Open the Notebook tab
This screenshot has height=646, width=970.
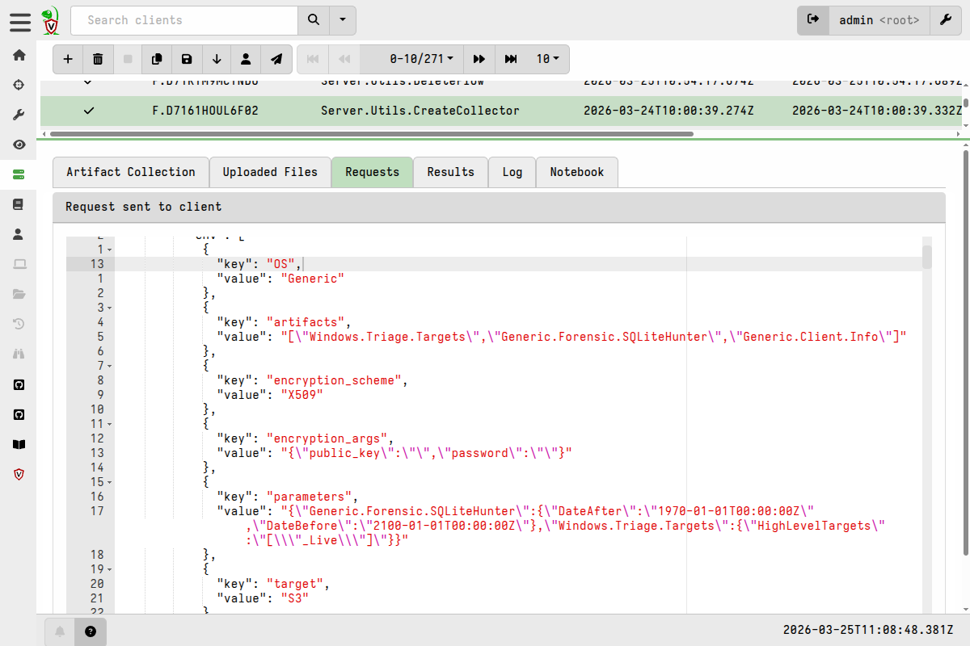[577, 172]
